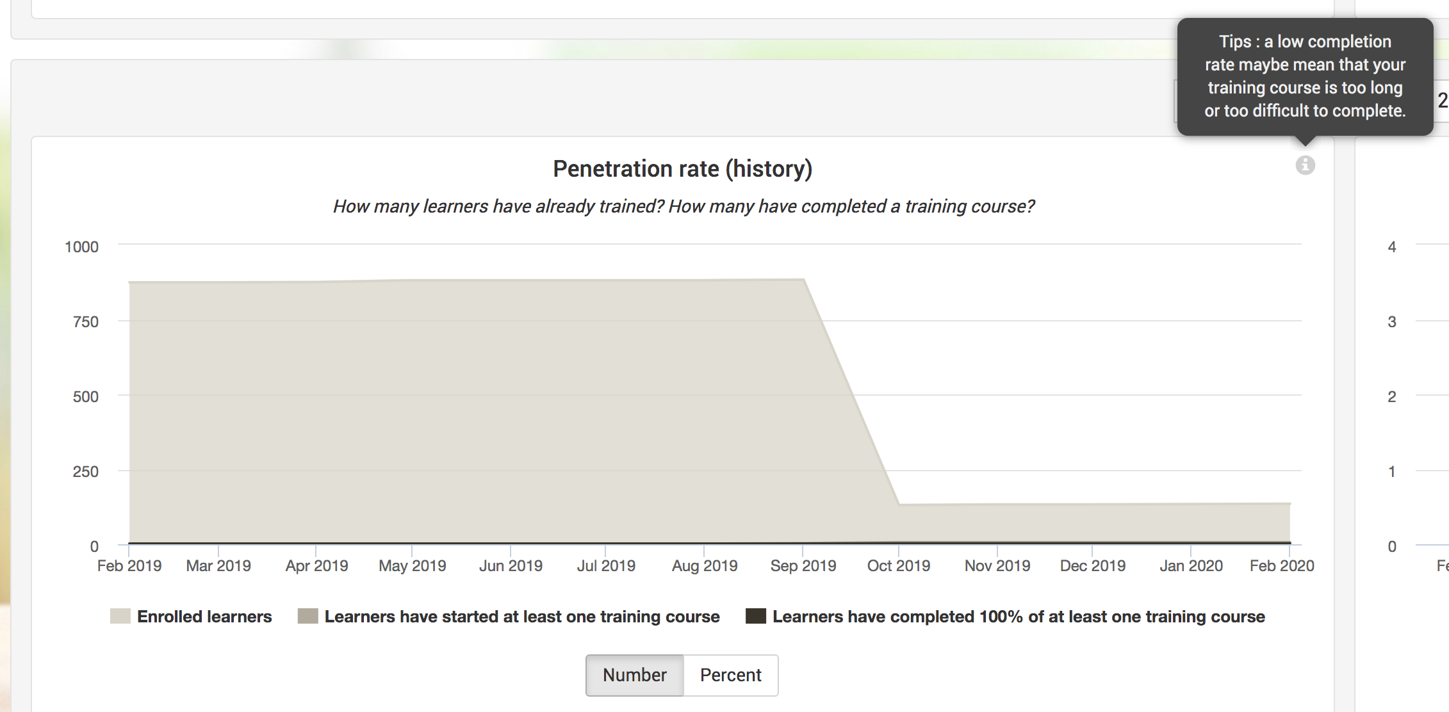Click the Jul 2019 axis label
The image size is (1449, 712).
pyautogui.click(x=606, y=566)
